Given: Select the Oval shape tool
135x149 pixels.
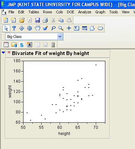Looking at the screenshot, I should [x=100, y=28].
